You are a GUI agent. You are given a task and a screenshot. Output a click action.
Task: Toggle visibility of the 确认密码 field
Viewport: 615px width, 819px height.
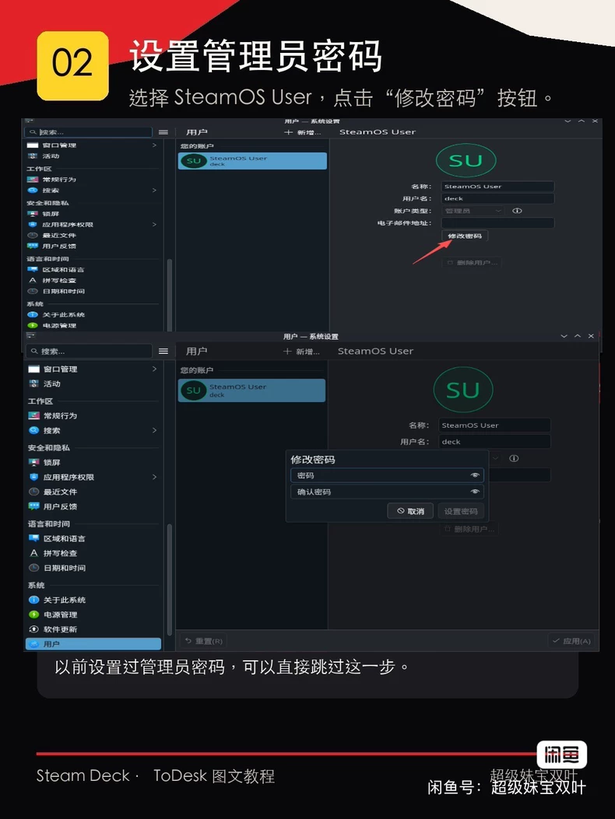pos(475,492)
